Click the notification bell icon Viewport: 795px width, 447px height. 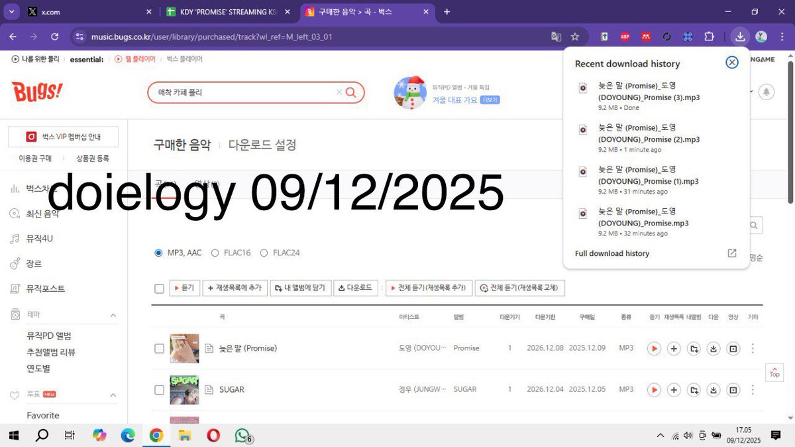767,92
